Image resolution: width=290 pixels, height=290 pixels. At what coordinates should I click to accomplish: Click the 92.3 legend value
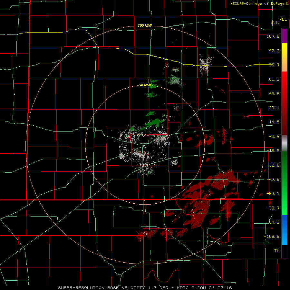click(x=274, y=51)
